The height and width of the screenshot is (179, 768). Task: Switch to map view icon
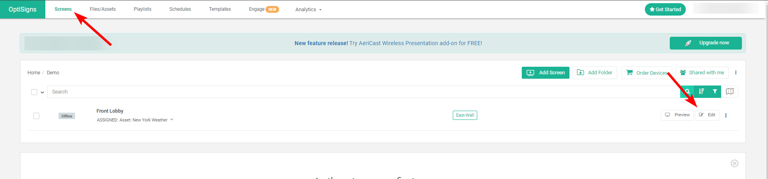coord(729,91)
